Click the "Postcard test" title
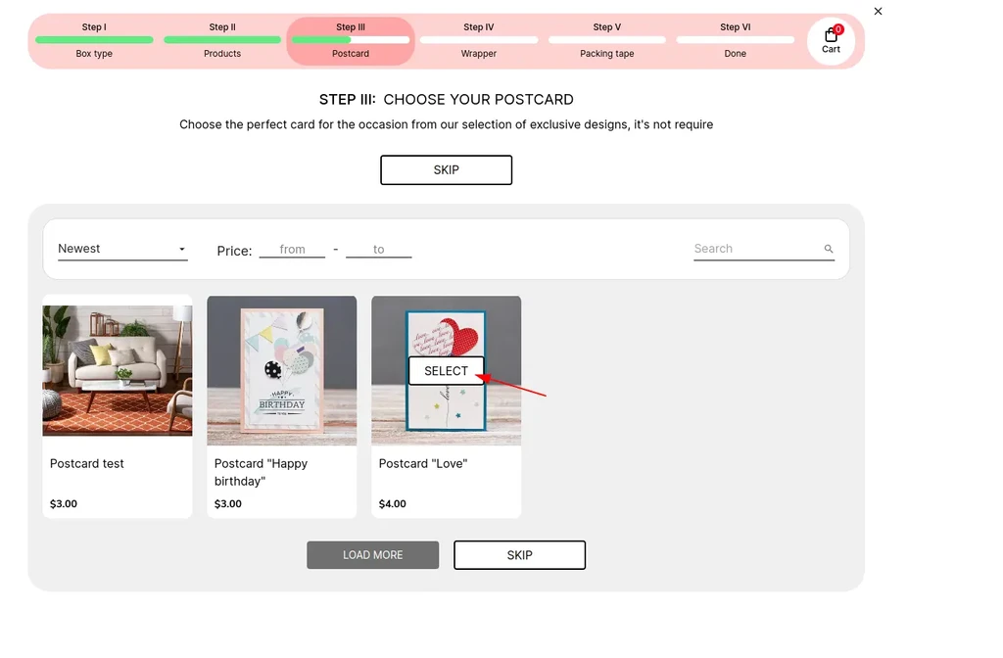 point(87,463)
